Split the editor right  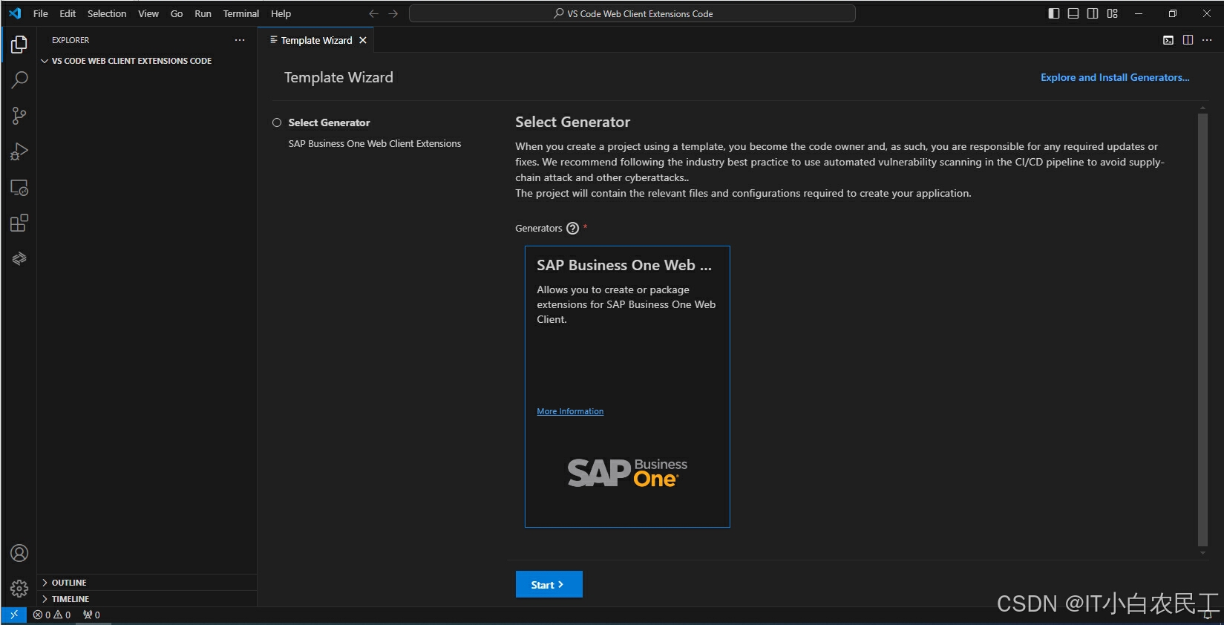1188,40
